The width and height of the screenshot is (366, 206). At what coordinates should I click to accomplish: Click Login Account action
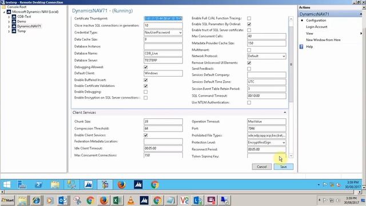click(x=316, y=27)
